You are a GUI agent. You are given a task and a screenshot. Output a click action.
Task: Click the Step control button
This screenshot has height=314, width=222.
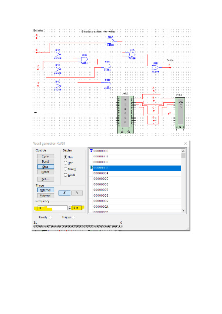46,167
